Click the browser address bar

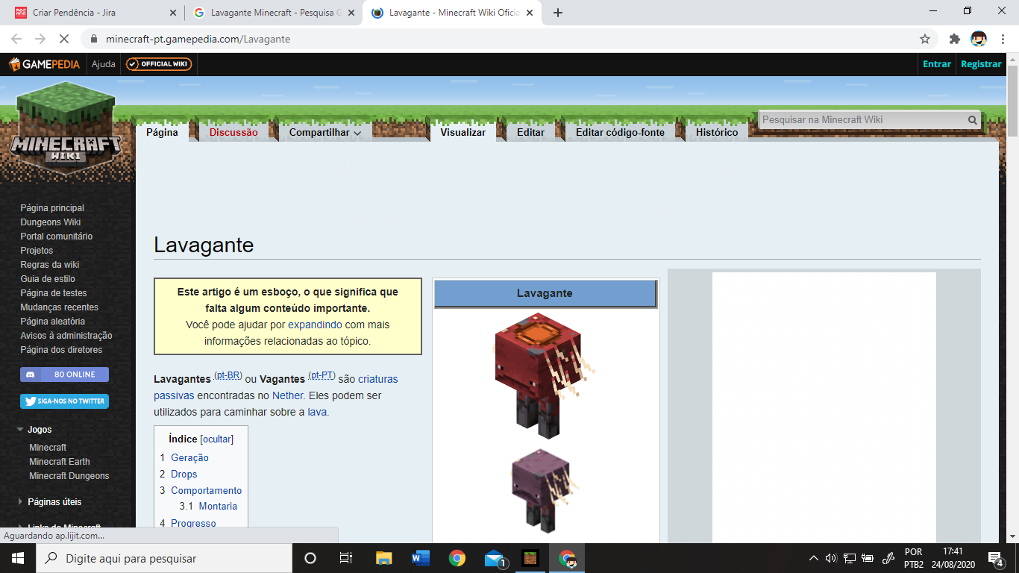(500, 39)
